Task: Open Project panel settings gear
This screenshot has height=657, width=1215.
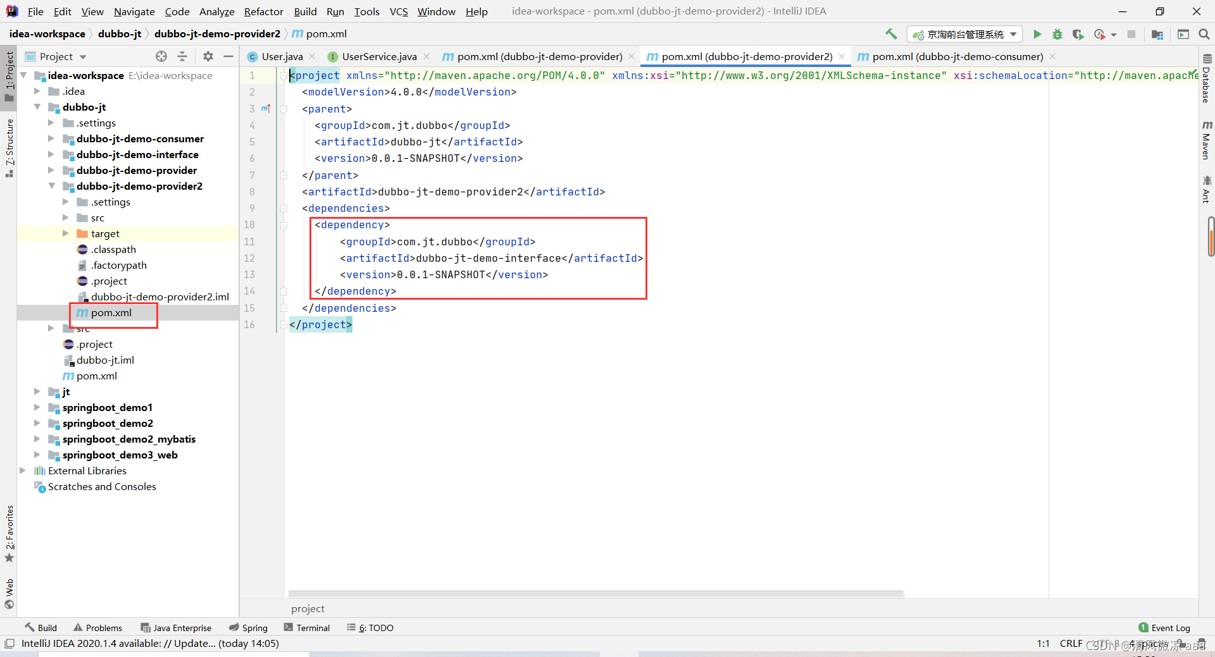Action: point(208,56)
